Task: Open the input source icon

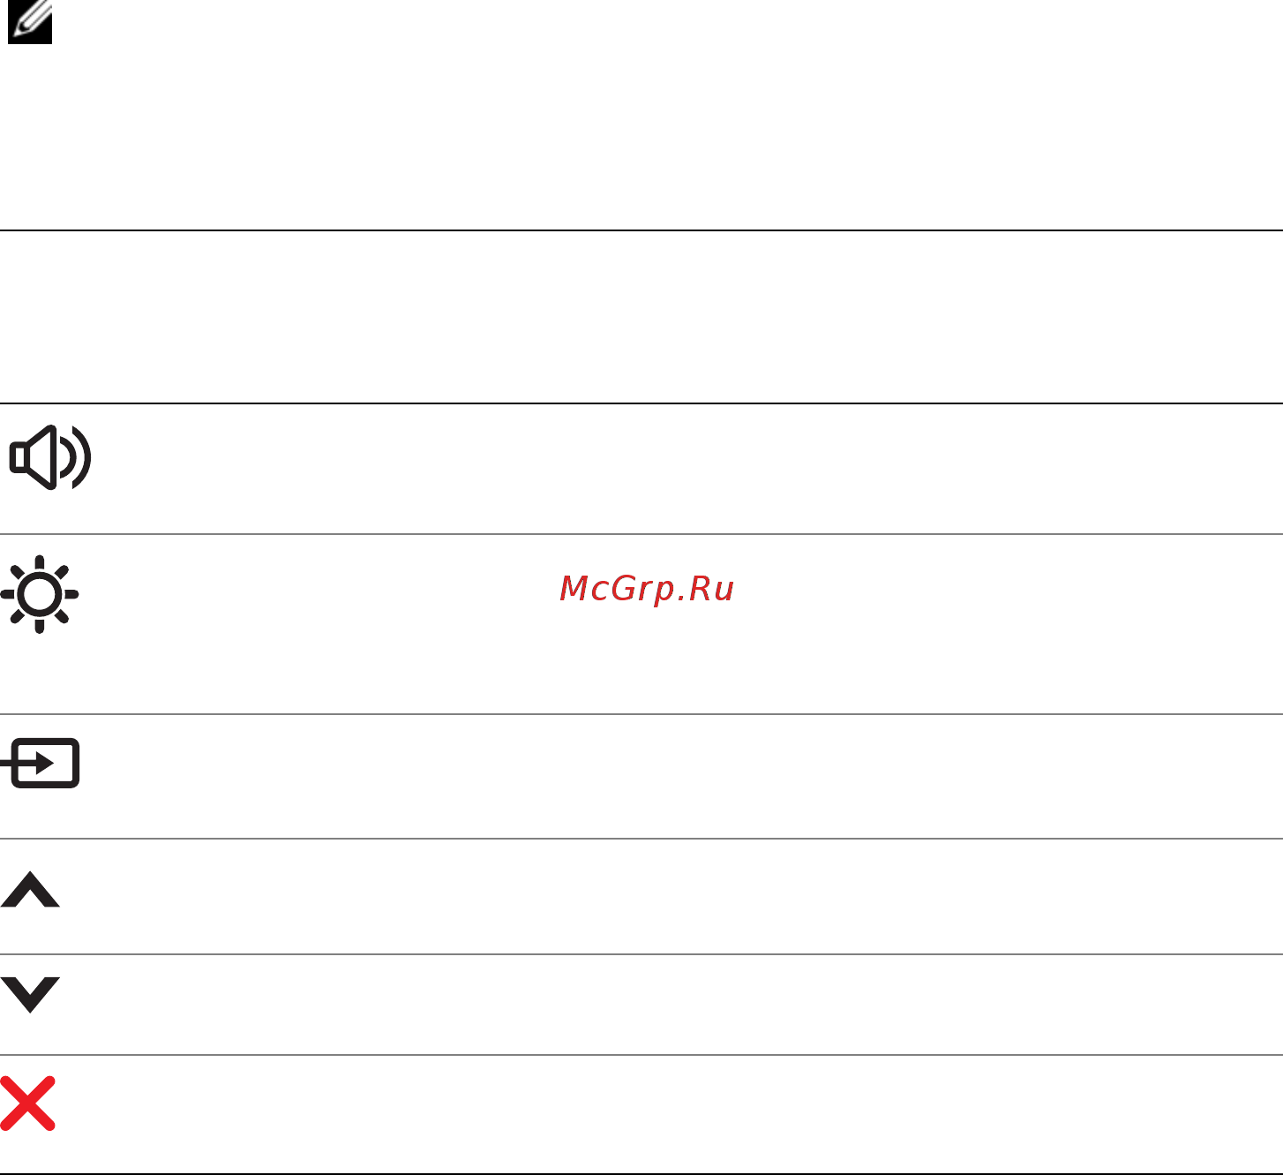Action: pos(41,764)
